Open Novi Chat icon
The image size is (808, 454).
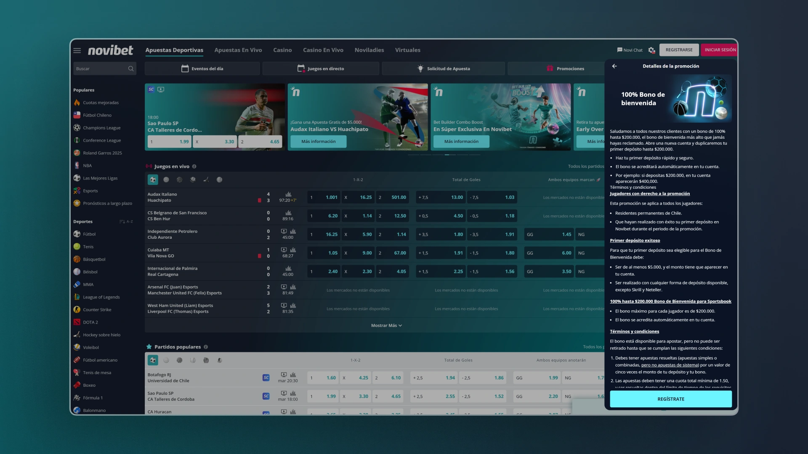pos(619,50)
